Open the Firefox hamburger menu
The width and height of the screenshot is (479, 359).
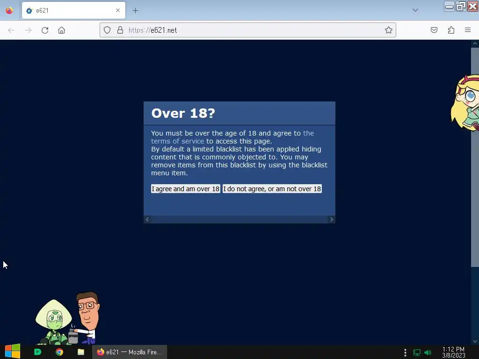pos(468,30)
